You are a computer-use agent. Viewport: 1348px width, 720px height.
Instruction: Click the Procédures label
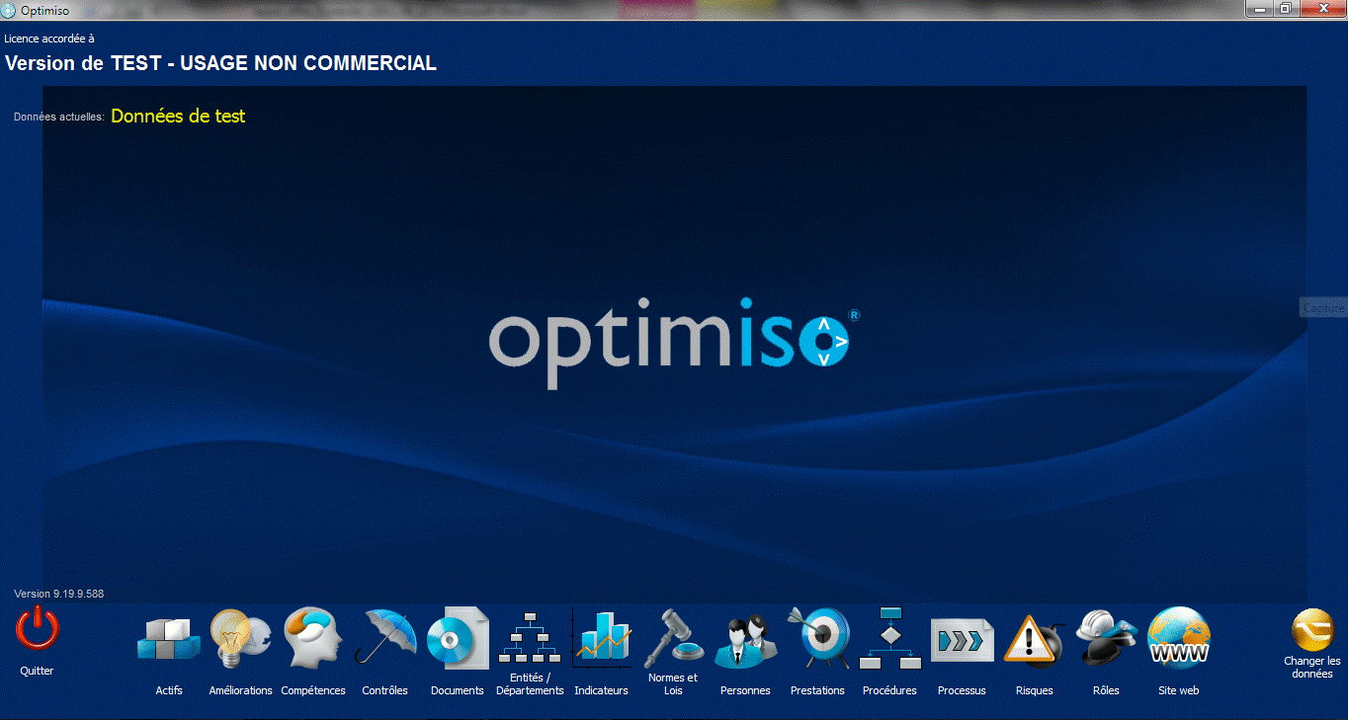pos(889,690)
